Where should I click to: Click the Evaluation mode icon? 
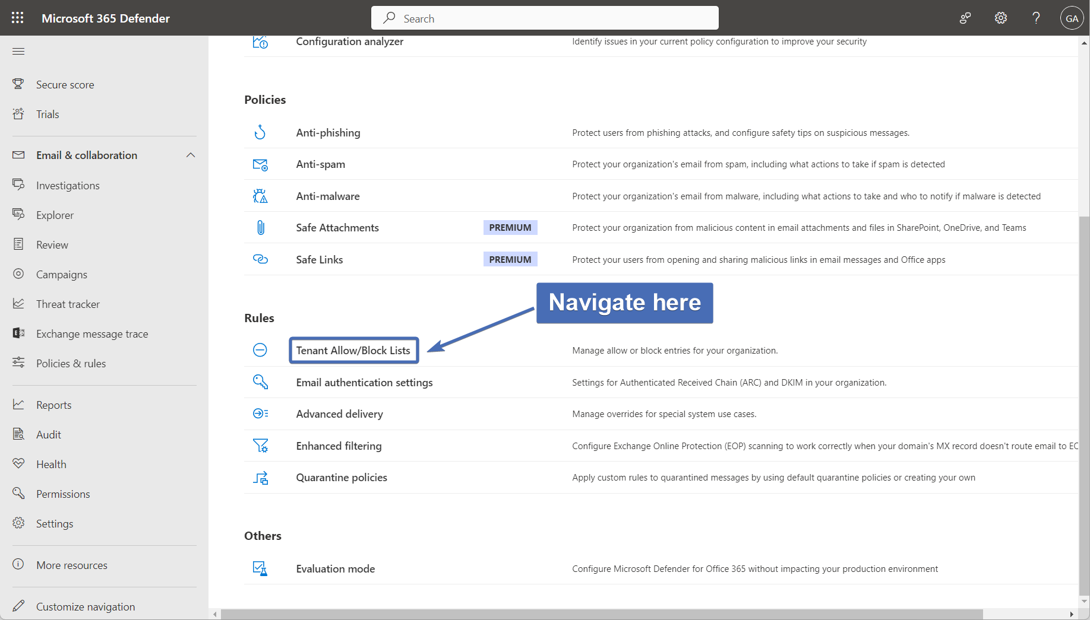click(x=260, y=568)
